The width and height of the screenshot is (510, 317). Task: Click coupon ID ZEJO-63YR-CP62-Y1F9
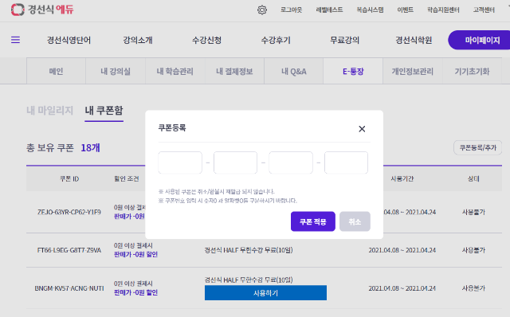pyautogui.click(x=69, y=213)
